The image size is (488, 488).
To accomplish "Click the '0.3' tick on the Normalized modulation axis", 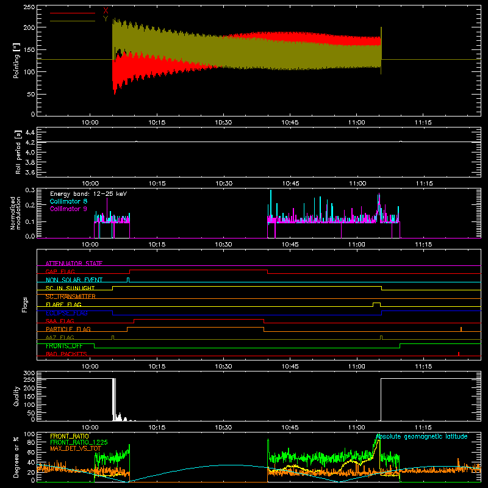I will (30, 190).
